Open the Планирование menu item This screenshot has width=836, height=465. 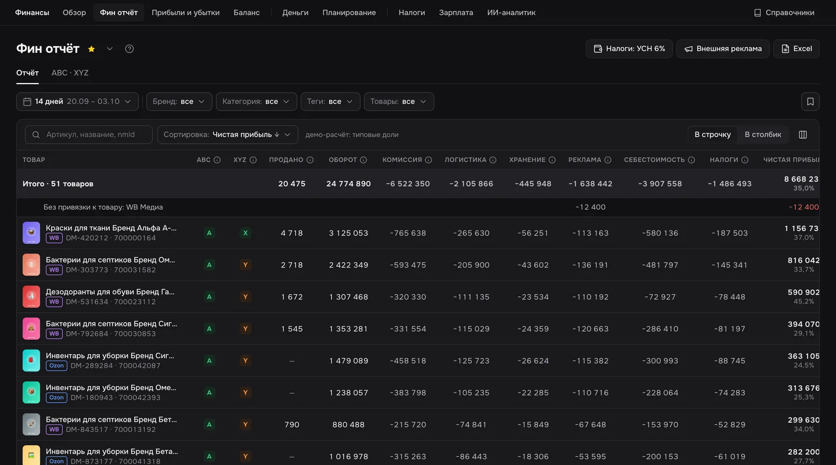tap(349, 13)
